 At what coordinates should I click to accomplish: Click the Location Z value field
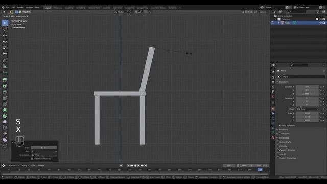(x=307, y=94)
